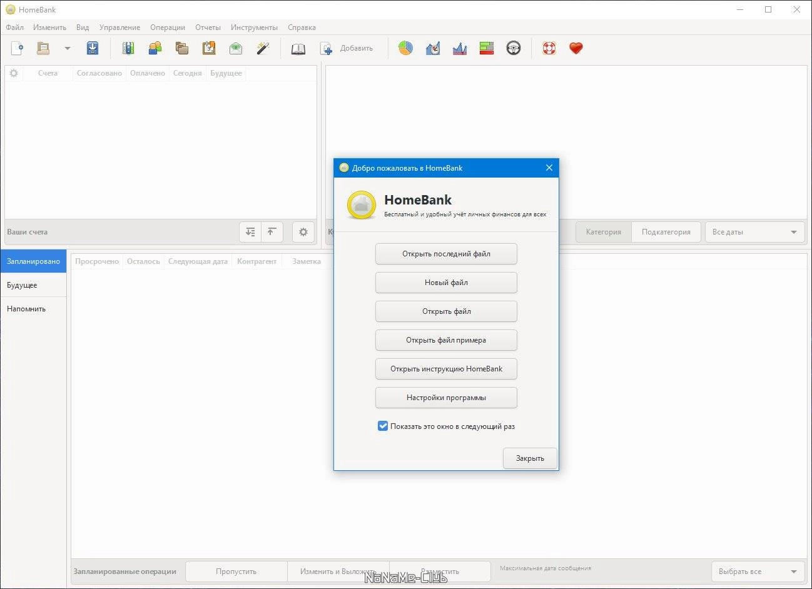The width and height of the screenshot is (812, 589).
Task: Click the Open file folder toolbar icon
Action: pyautogui.click(x=43, y=48)
